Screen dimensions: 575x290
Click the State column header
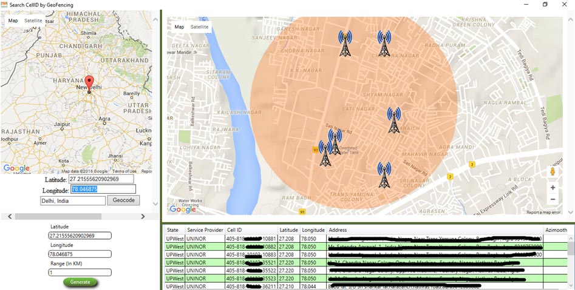pyautogui.click(x=175, y=230)
